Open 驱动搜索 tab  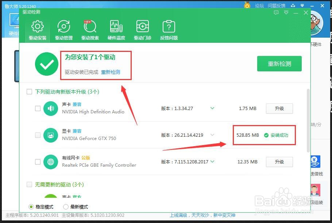(90, 30)
